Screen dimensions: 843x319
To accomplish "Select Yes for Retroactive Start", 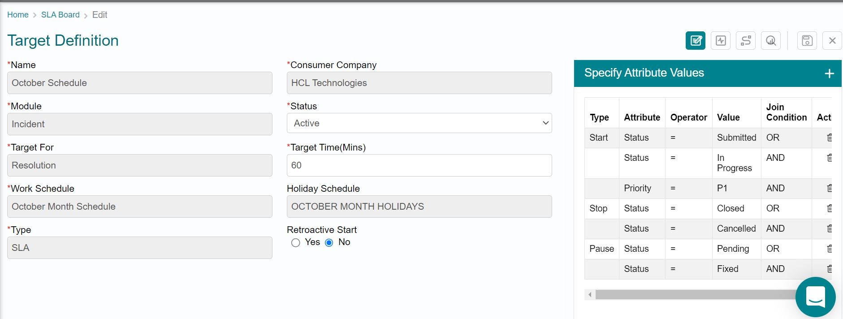I will (296, 243).
